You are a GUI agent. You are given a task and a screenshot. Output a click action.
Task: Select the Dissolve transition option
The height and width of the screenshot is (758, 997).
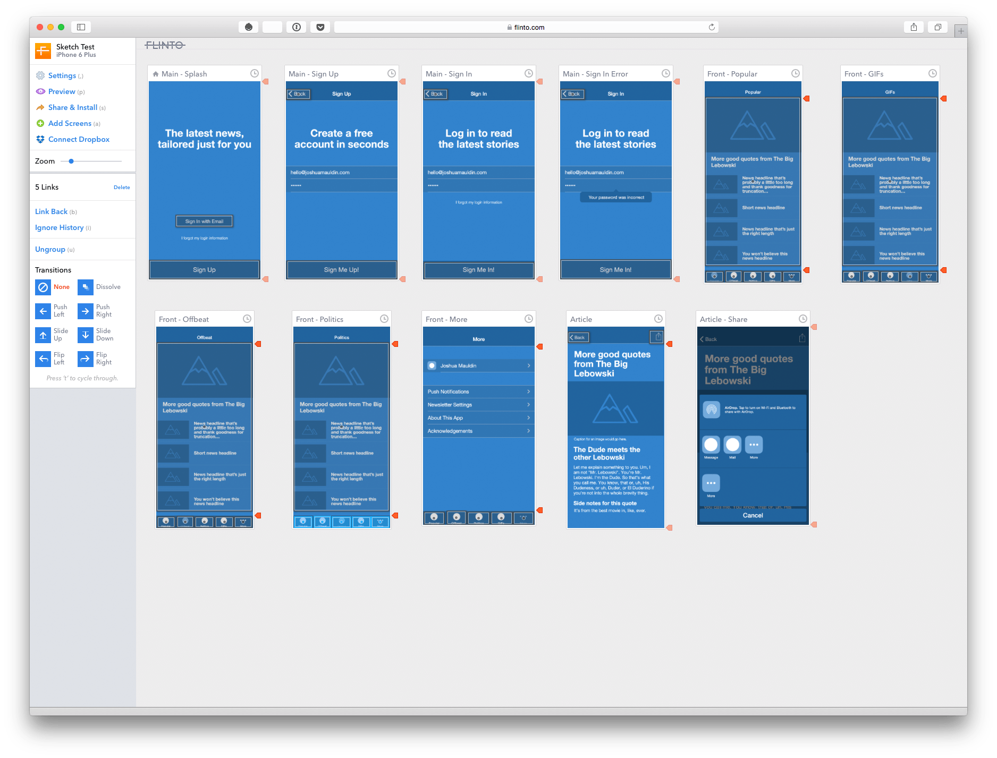click(x=85, y=287)
